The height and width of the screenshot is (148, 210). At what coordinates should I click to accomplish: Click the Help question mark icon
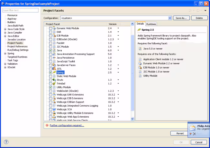(x=6, y=142)
